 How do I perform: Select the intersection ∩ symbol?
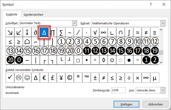coord(120,33)
